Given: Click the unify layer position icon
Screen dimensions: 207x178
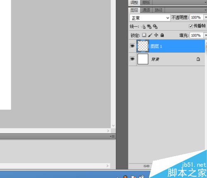Looking at the screenshot, I should [x=144, y=26].
